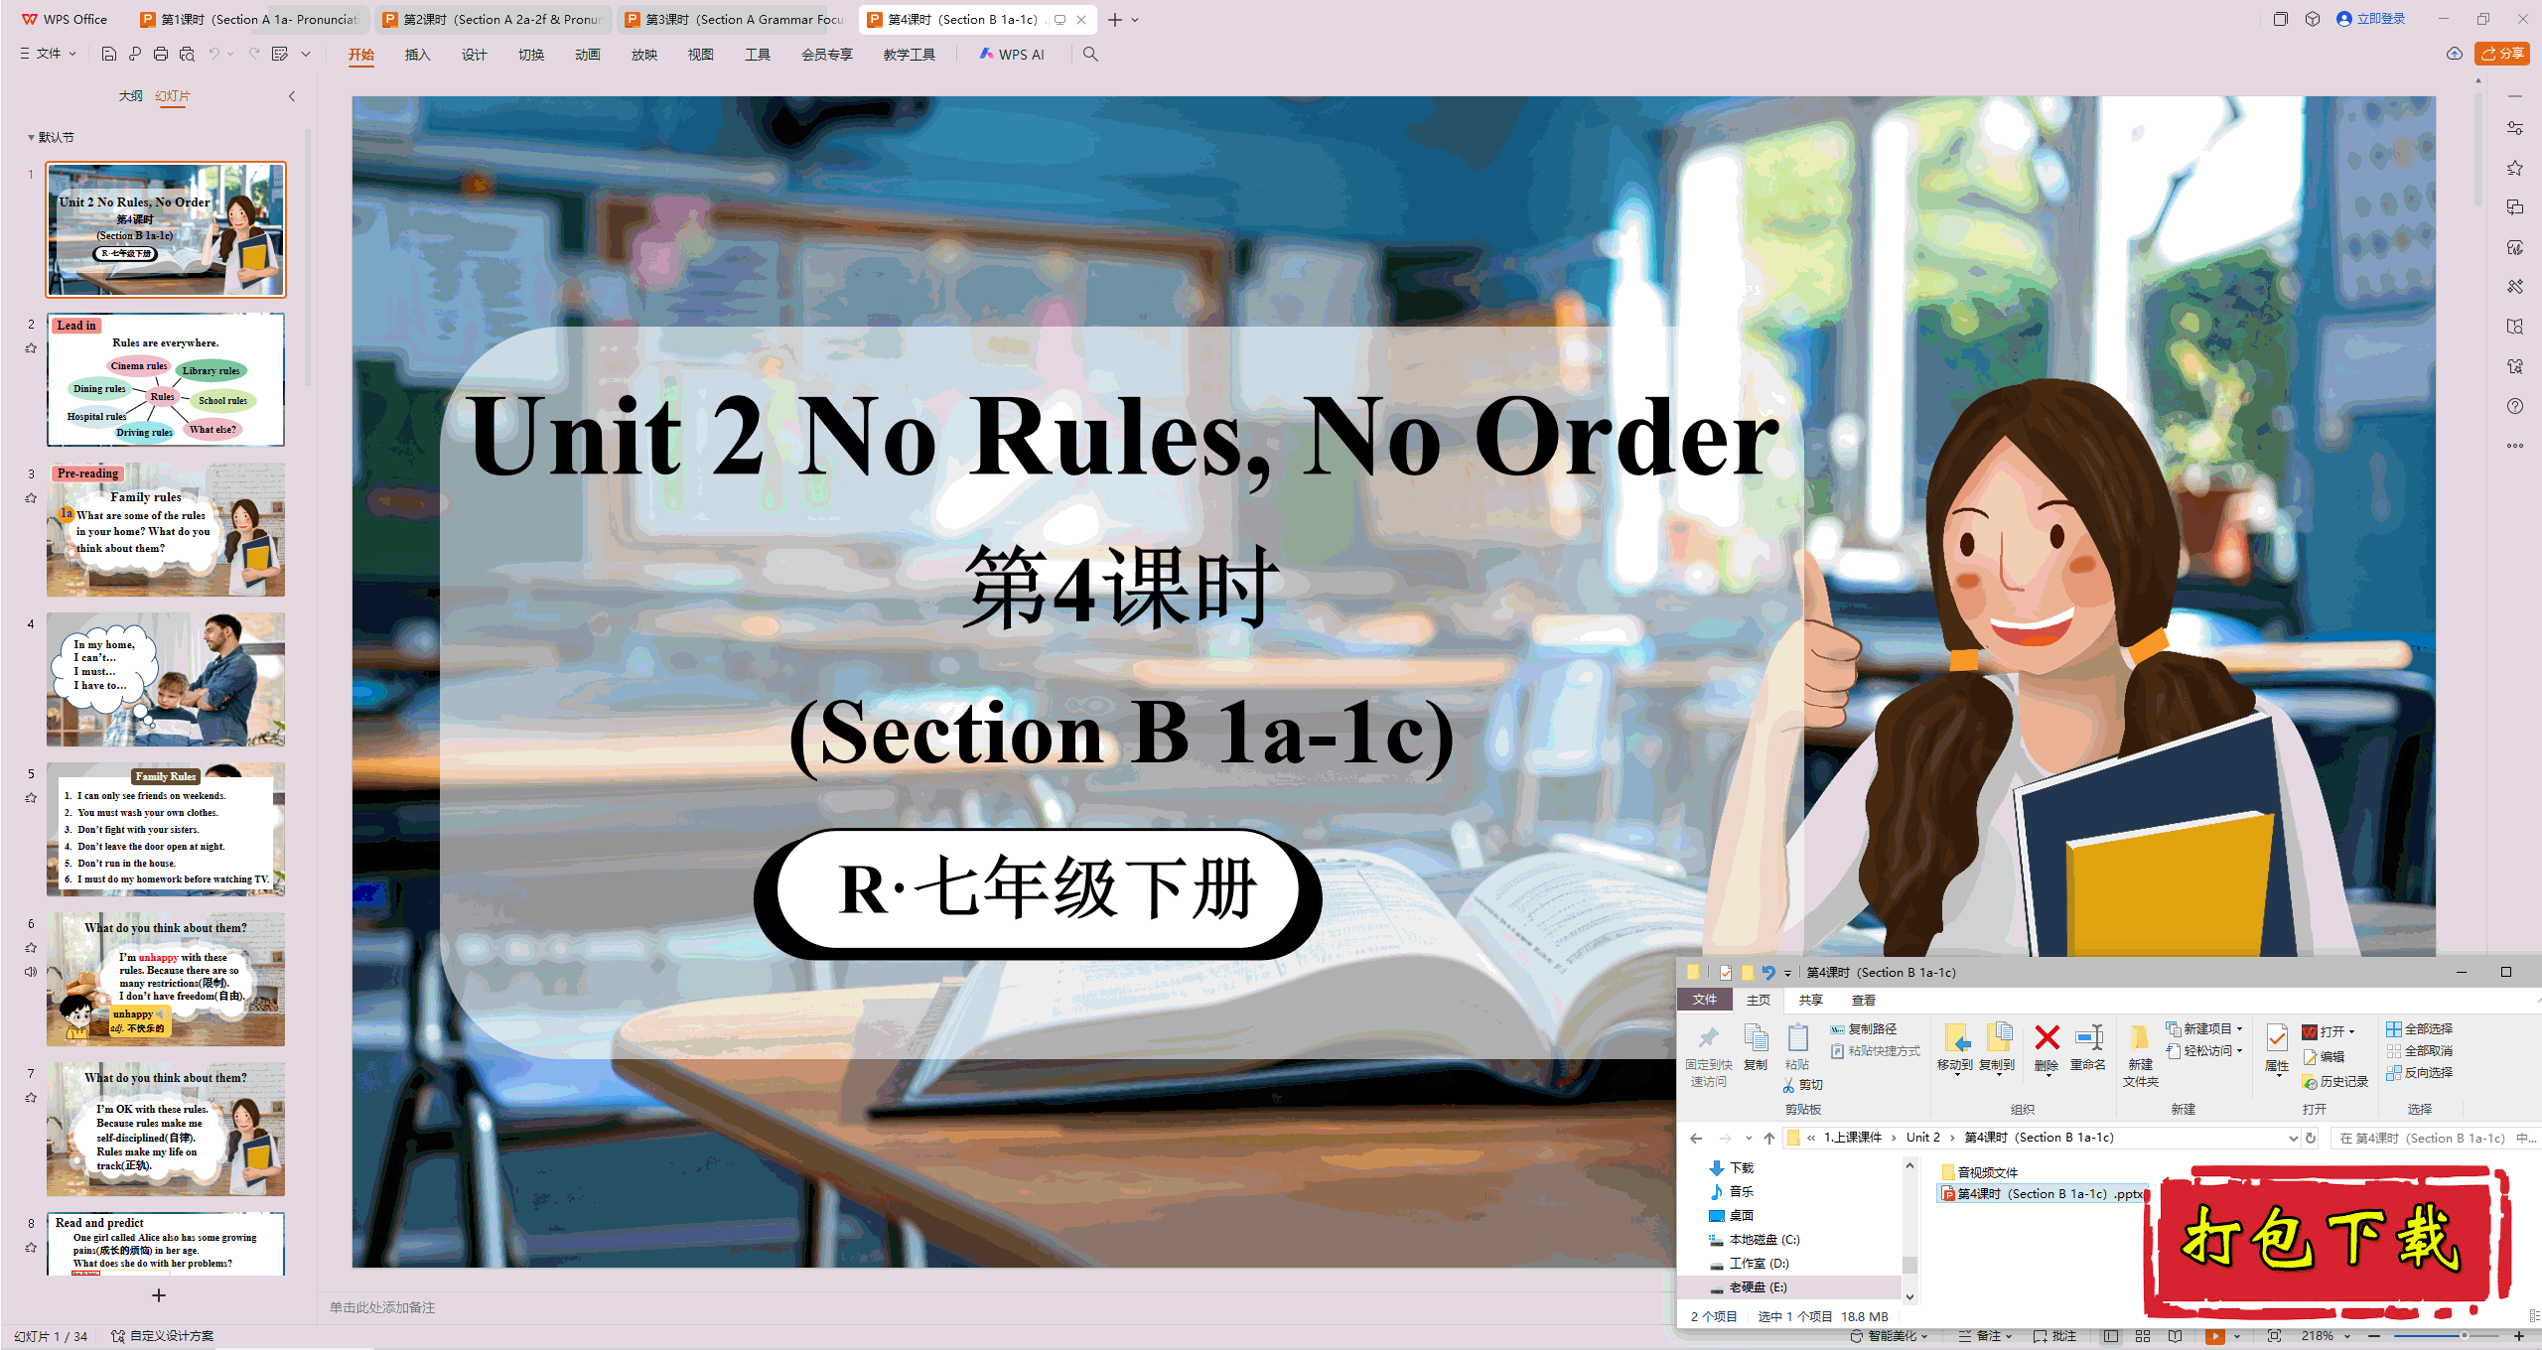Image resolution: width=2542 pixels, height=1350 pixels.
Task: Collapse the slide panel with chevron
Action: (x=292, y=96)
